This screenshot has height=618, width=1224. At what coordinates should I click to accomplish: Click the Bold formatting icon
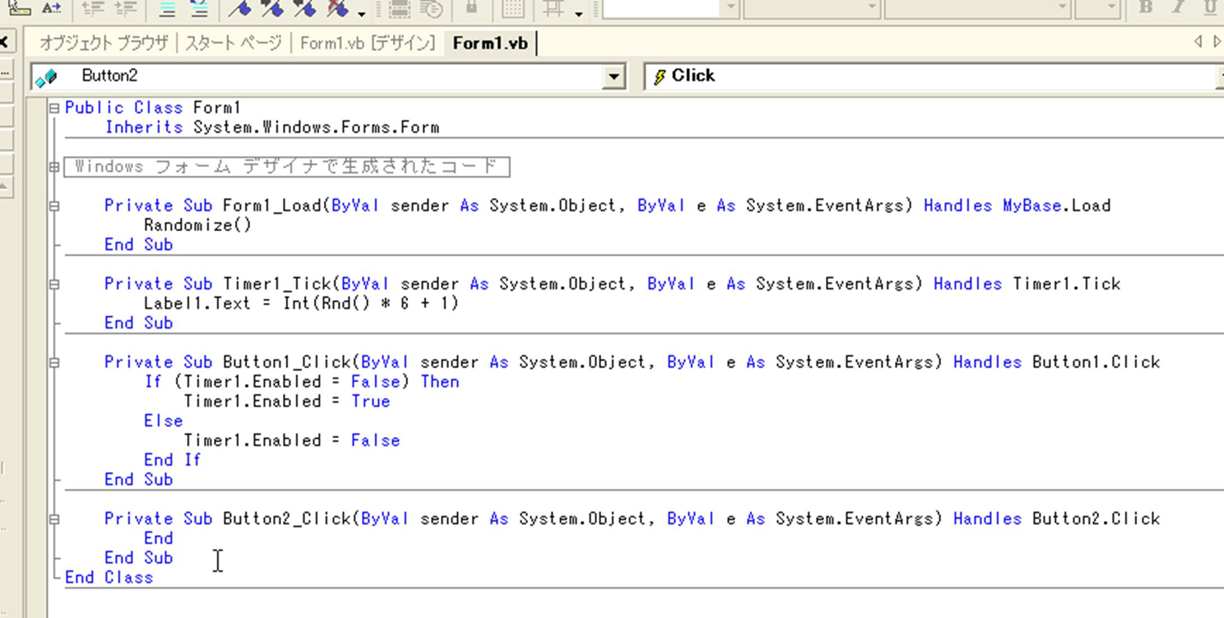pos(1145,7)
